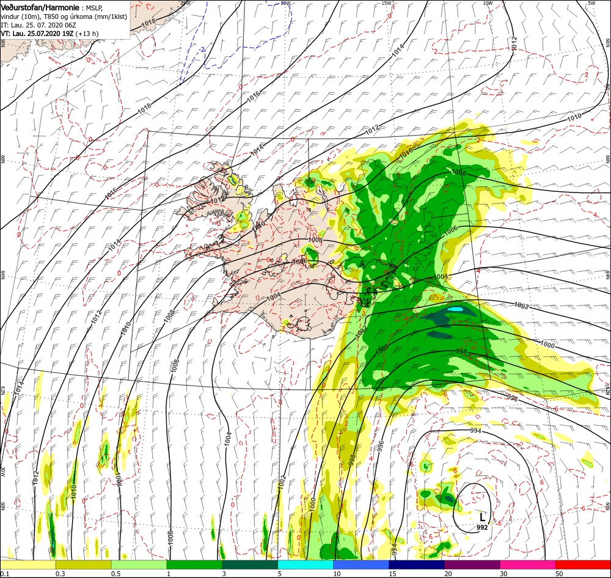The height and width of the screenshot is (578, 611).
Task: Click the 15W longitude label
Action: pos(386,3)
